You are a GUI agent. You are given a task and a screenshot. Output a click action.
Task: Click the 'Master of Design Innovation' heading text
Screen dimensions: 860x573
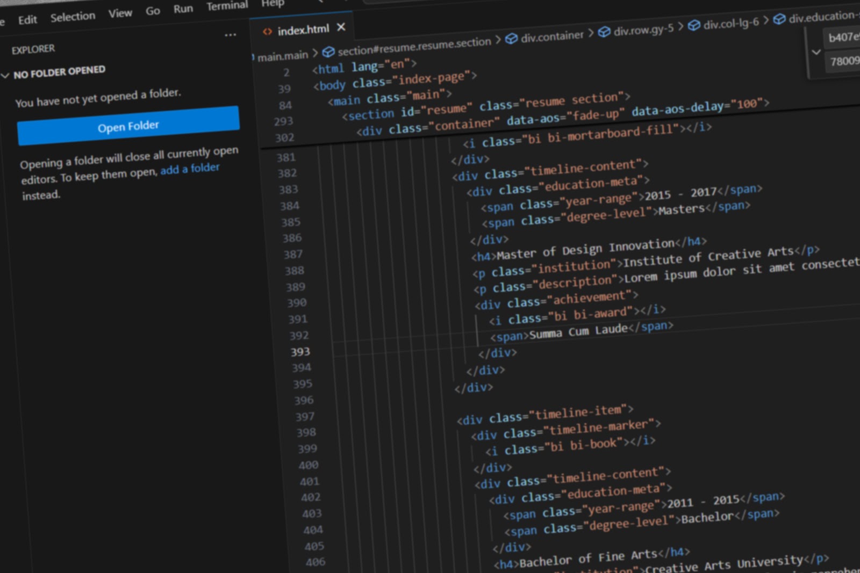[585, 249]
